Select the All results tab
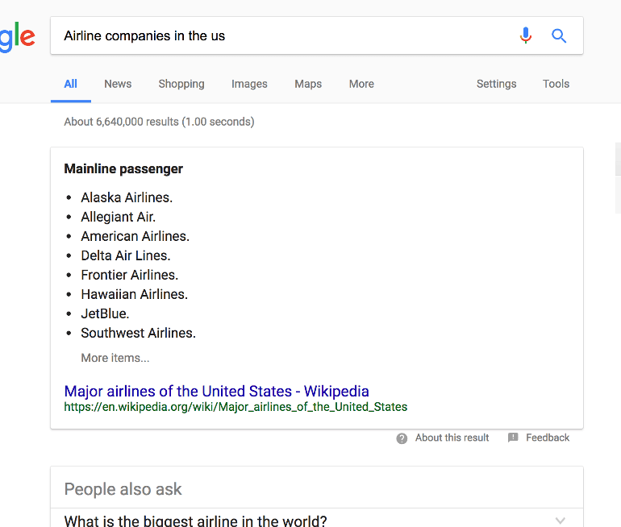This screenshot has width=621, height=527. point(71,84)
